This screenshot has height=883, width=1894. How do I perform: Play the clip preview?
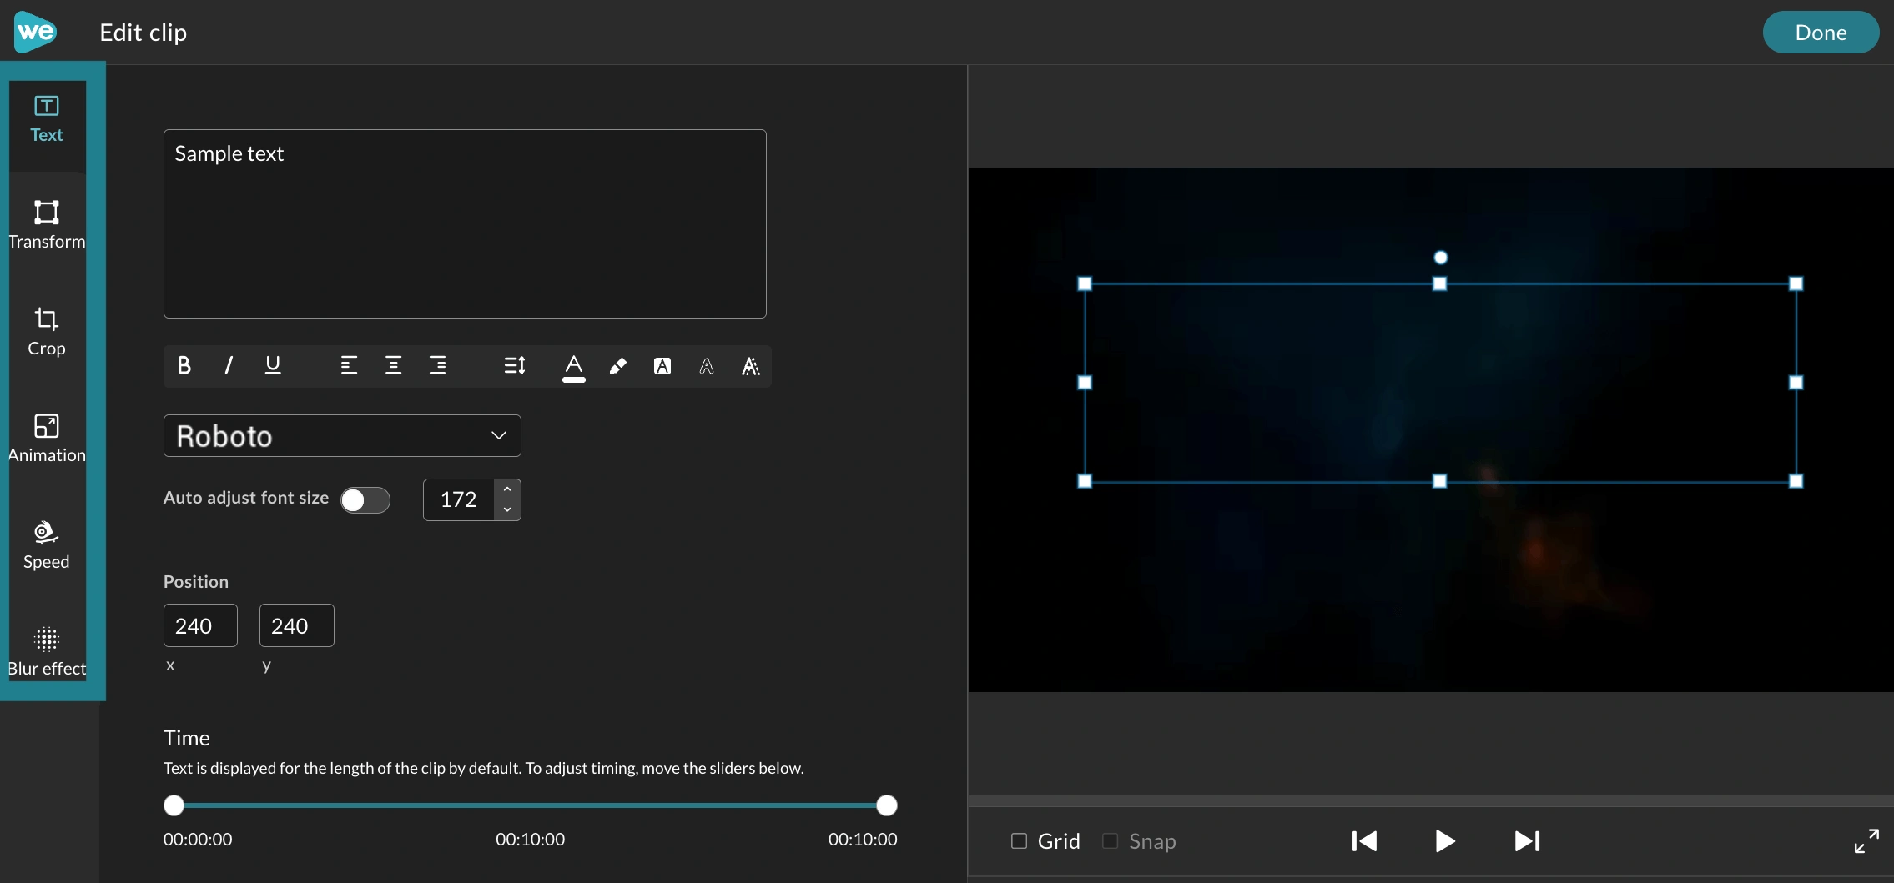click(x=1445, y=840)
